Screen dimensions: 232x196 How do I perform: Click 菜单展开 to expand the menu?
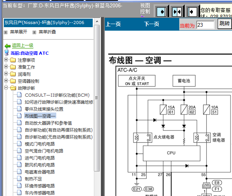pos(19,32)
